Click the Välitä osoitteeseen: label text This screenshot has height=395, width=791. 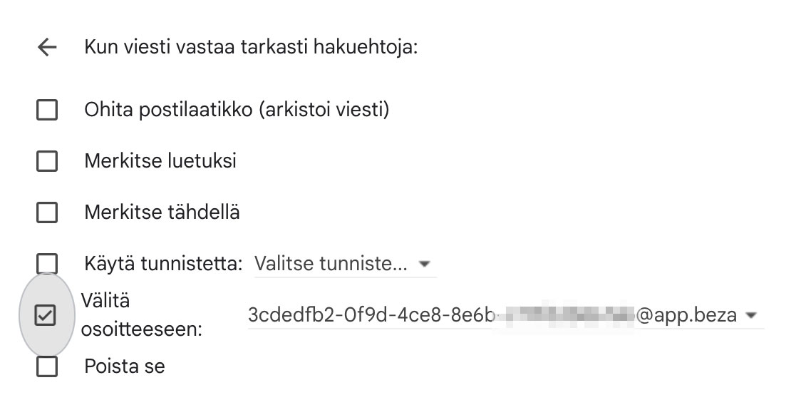click(x=141, y=315)
